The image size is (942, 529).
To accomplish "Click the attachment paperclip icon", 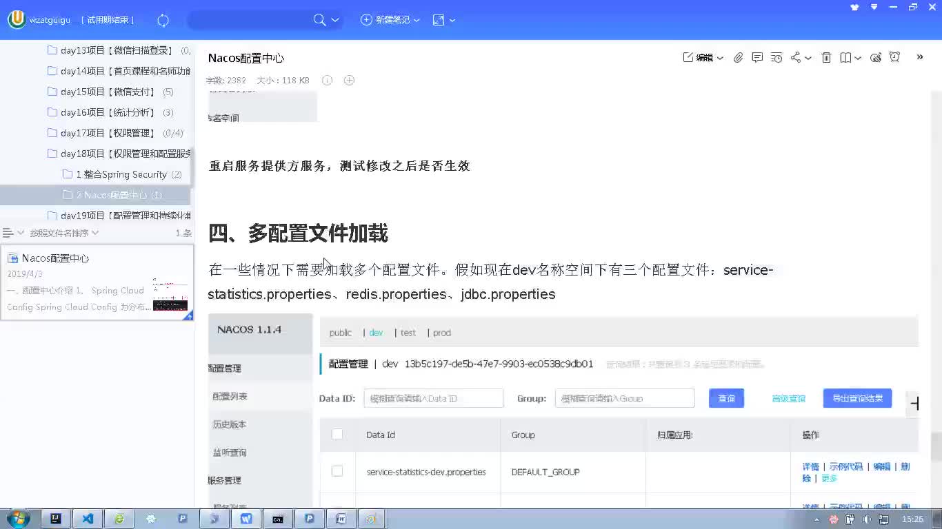I will [x=738, y=58].
